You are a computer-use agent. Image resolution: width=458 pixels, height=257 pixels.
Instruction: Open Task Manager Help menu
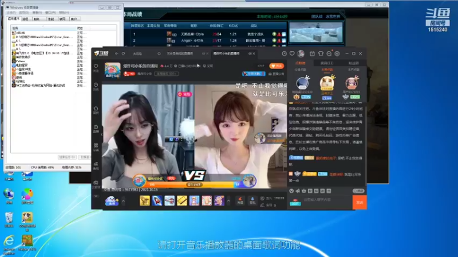point(64,13)
